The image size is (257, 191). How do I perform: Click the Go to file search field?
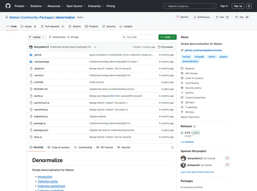(139, 37)
